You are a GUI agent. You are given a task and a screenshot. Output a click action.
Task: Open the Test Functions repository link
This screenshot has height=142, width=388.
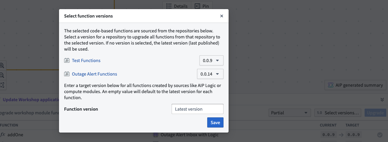[86, 61]
